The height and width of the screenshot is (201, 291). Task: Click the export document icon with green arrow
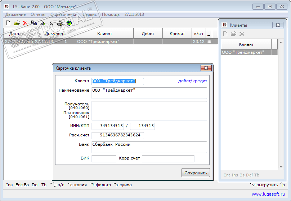pos(43,23)
